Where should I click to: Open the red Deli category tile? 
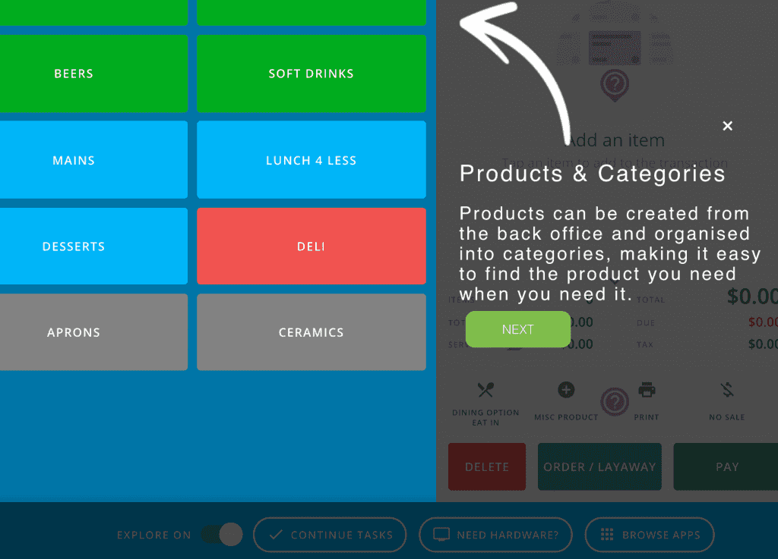point(311,247)
